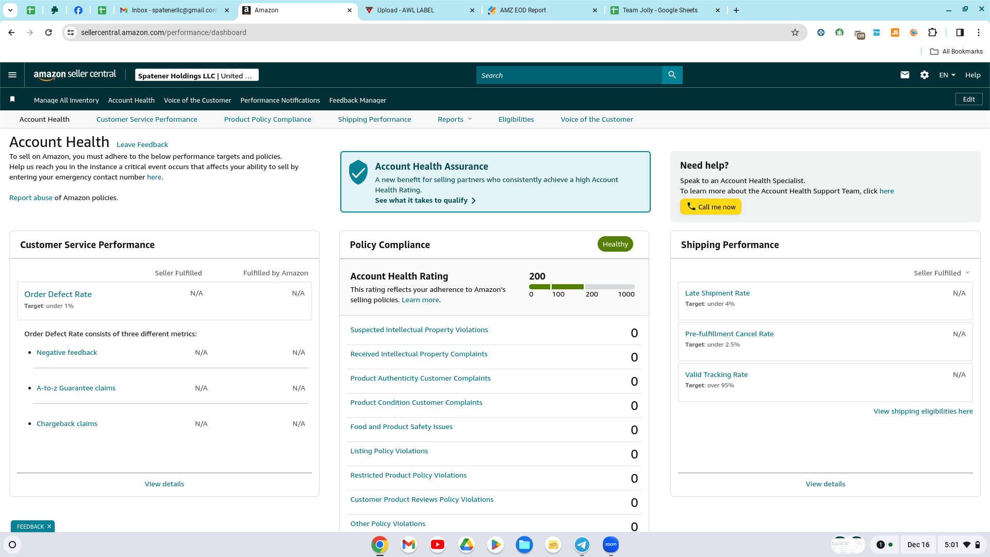The width and height of the screenshot is (990, 557).
Task: Open Eligibilities tab
Action: [516, 119]
